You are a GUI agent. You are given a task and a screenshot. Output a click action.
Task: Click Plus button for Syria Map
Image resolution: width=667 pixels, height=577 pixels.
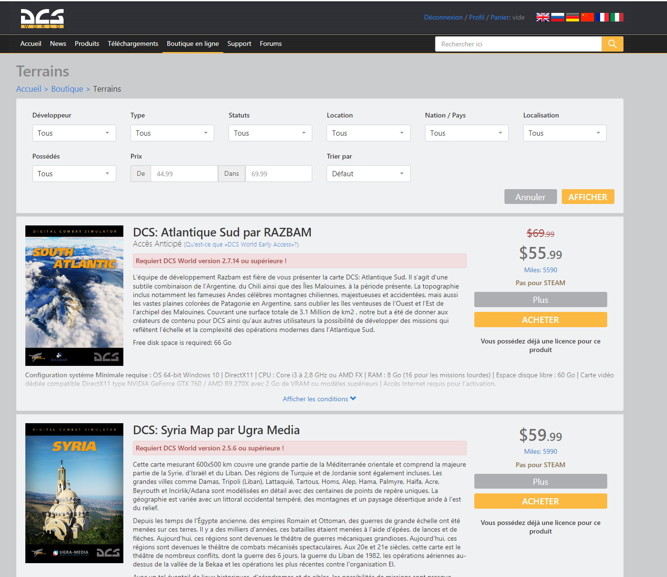tap(540, 481)
